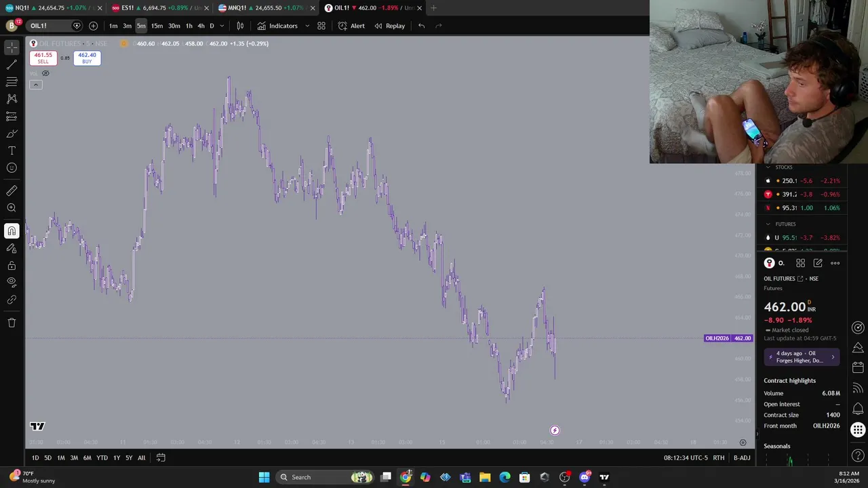The image size is (868, 488).
Task: Click the lightning event marker on timeline
Action: [555, 430]
